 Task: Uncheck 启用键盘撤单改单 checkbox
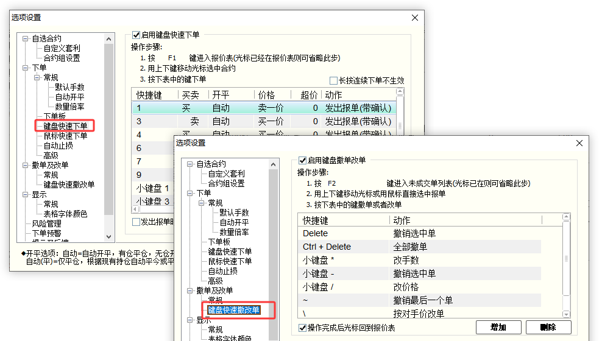tap(302, 161)
